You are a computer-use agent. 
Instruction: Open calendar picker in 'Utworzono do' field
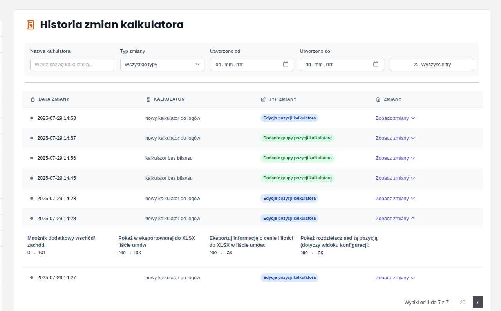pyautogui.click(x=376, y=64)
